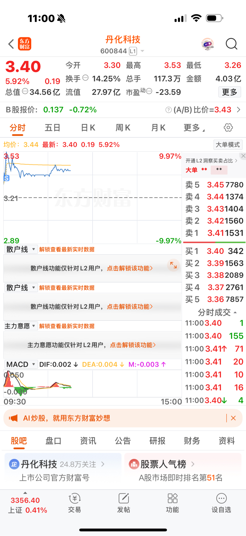Tap 点击解锁该功能 in 主力意愿 panel
The height and width of the screenshot is (536, 246).
(133, 345)
